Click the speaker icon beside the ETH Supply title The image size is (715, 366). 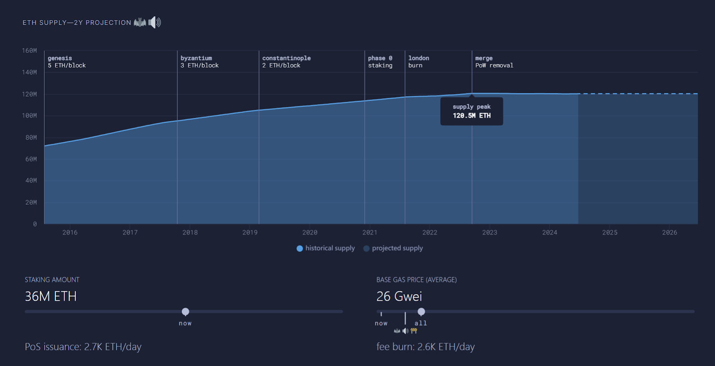pyautogui.click(x=155, y=22)
